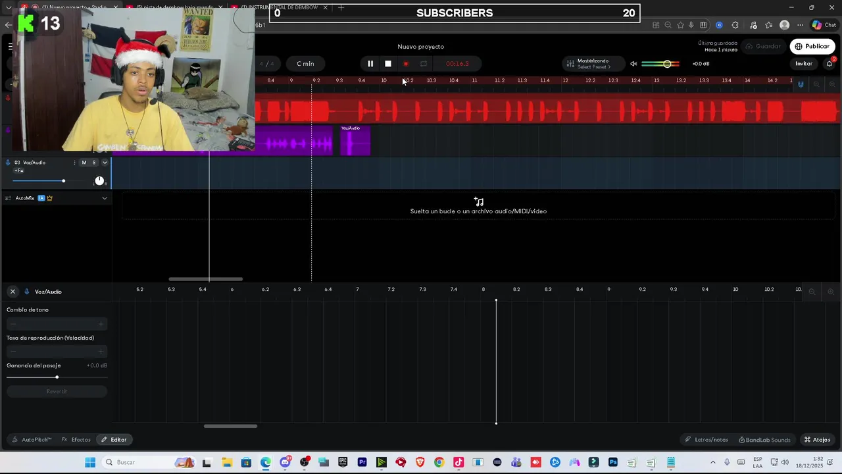The height and width of the screenshot is (474, 842).
Task: Click the Publicar button
Action: [812, 46]
